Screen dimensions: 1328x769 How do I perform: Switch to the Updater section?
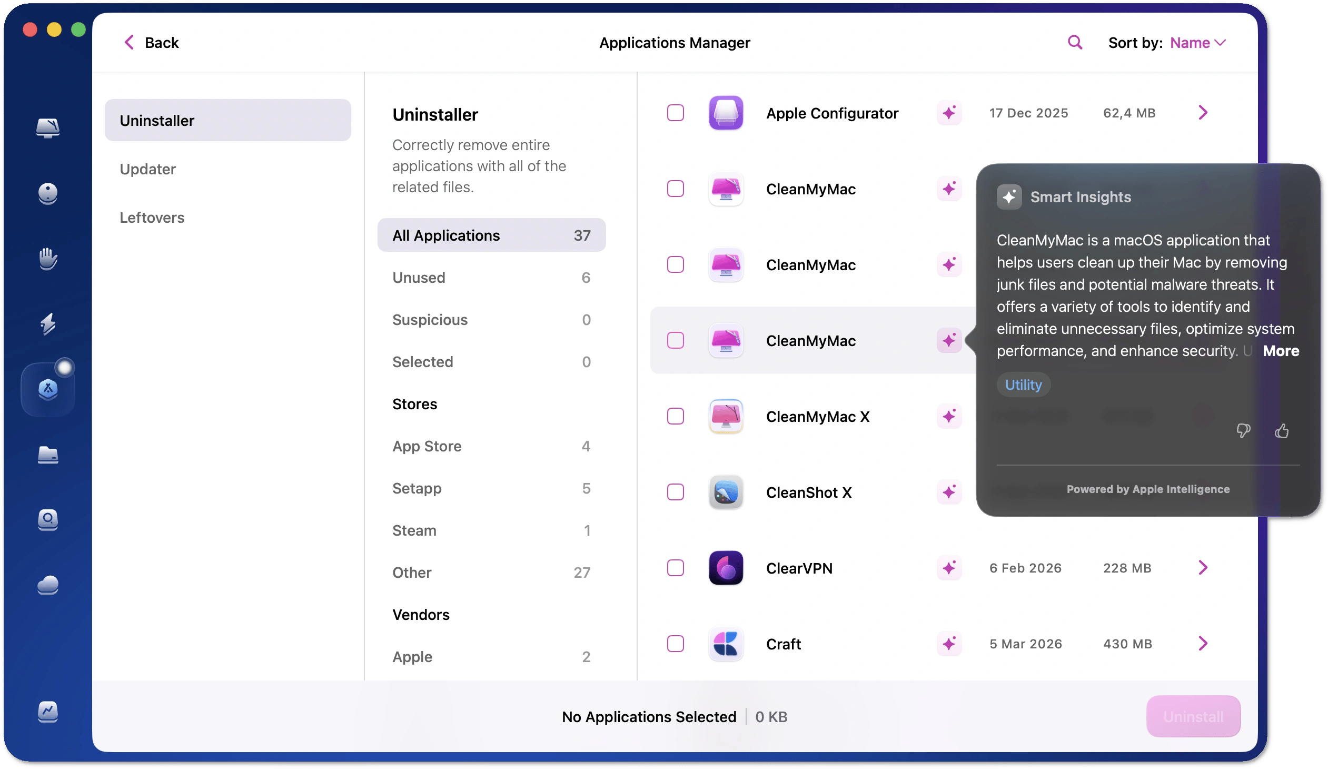(147, 169)
